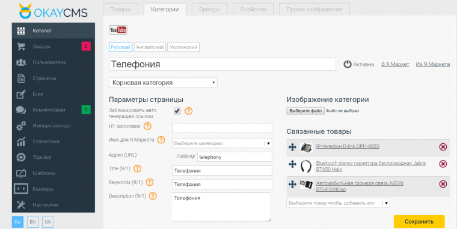Click the Из Я.Маркета link
The image size is (457, 229).
(433, 64)
